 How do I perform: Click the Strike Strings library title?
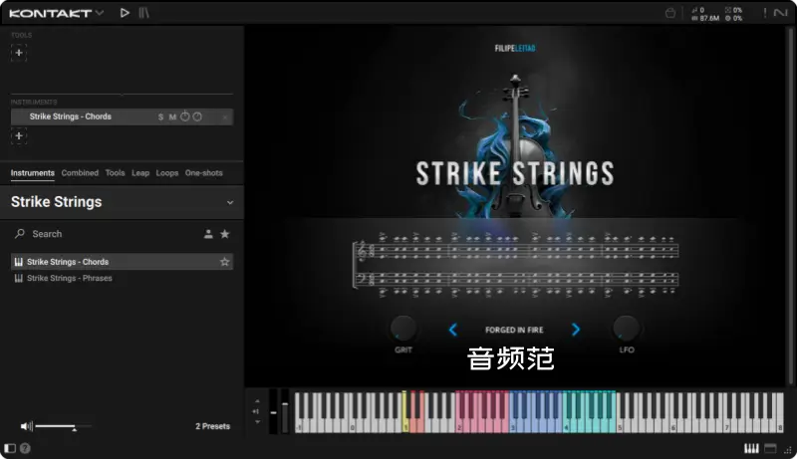tap(57, 202)
